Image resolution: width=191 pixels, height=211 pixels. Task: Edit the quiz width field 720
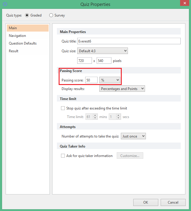pyautogui.click(x=85, y=60)
